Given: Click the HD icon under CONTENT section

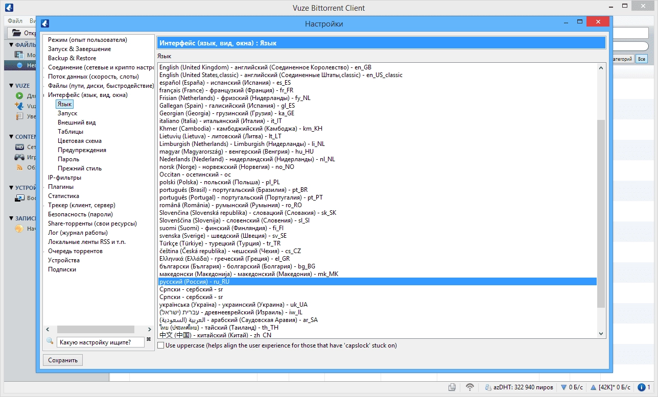Looking at the screenshot, I should (19, 147).
